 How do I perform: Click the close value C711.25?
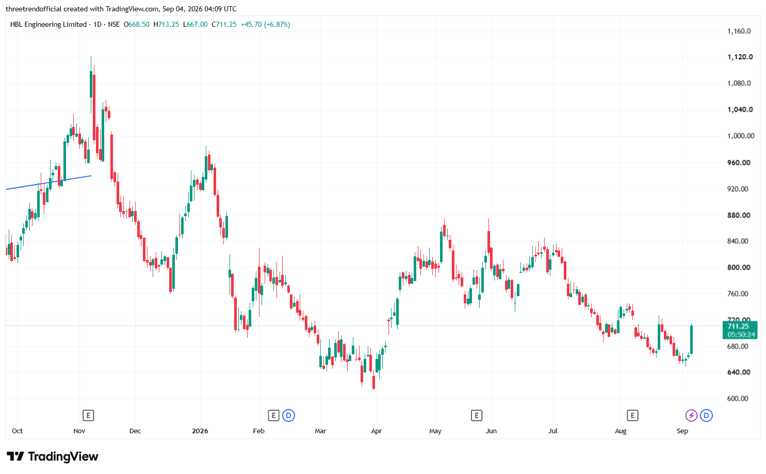click(x=224, y=24)
